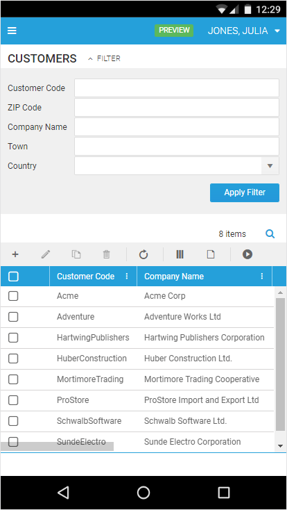Click the round play action icon
The width and height of the screenshot is (287, 510).
click(x=247, y=254)
